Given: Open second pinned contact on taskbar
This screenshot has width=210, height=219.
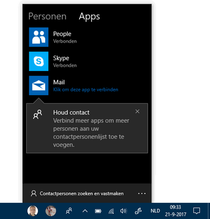Looking at the screenshot, I should (x=51, y=211).
